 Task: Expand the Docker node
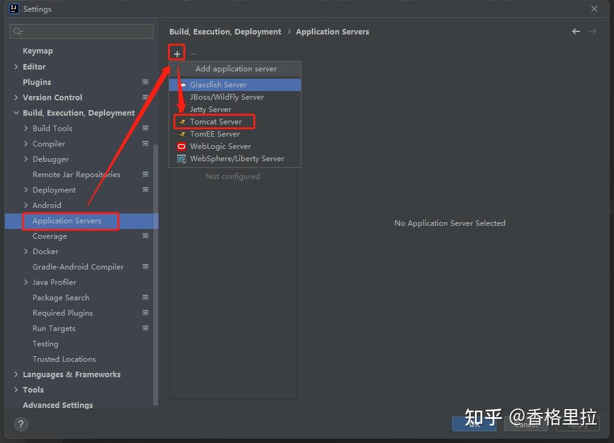click(x=26, y=251)
